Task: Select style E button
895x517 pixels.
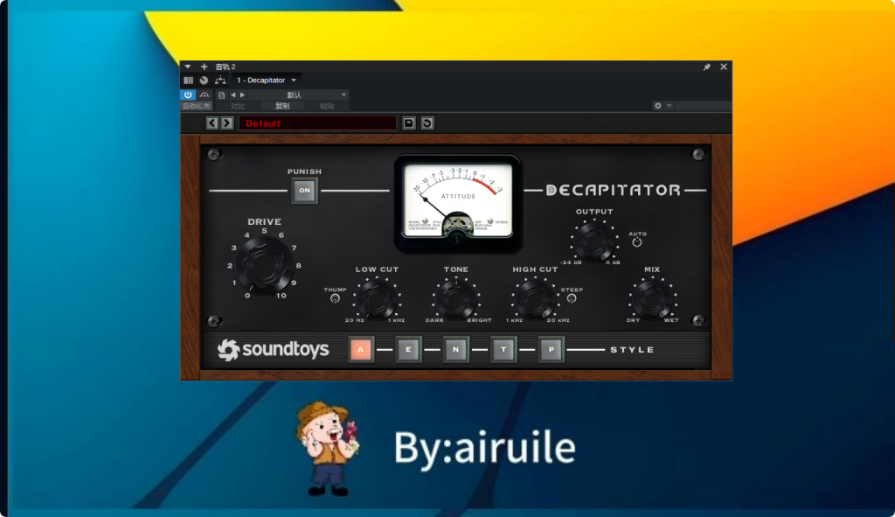Action: tap(408, 350)
